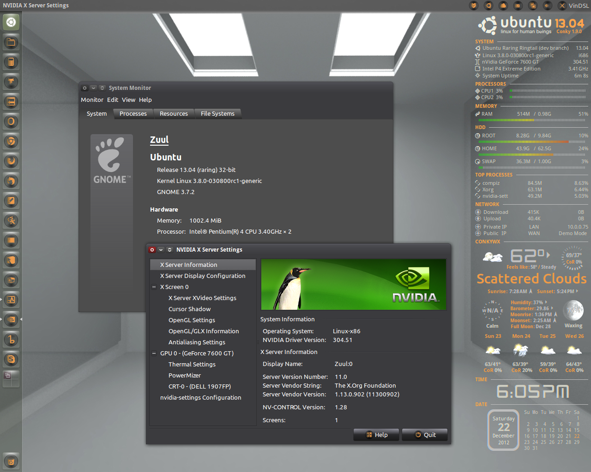
Task: Launch Google Chrome from the dock
Action: [11, 142]
